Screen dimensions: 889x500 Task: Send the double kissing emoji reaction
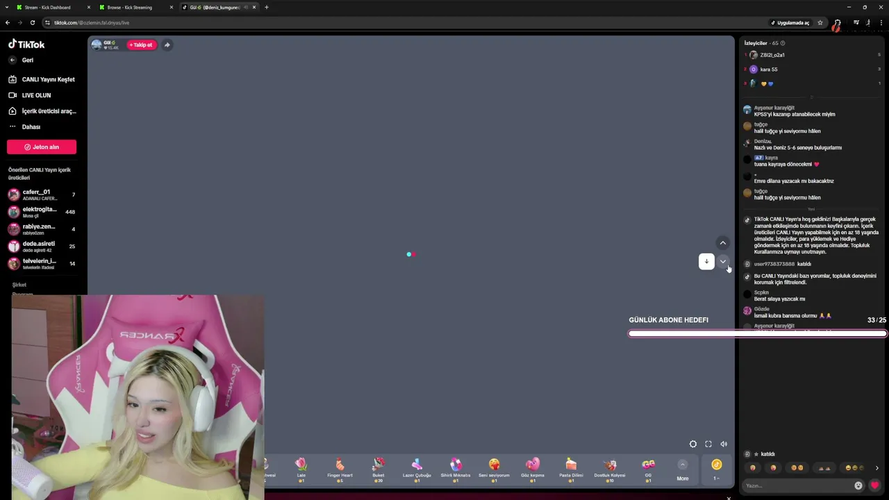tap(798, 468)
